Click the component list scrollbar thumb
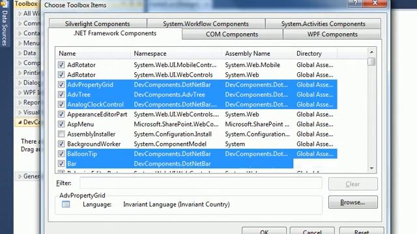Screen dimensions: 417x234 (x=371, y=62)
